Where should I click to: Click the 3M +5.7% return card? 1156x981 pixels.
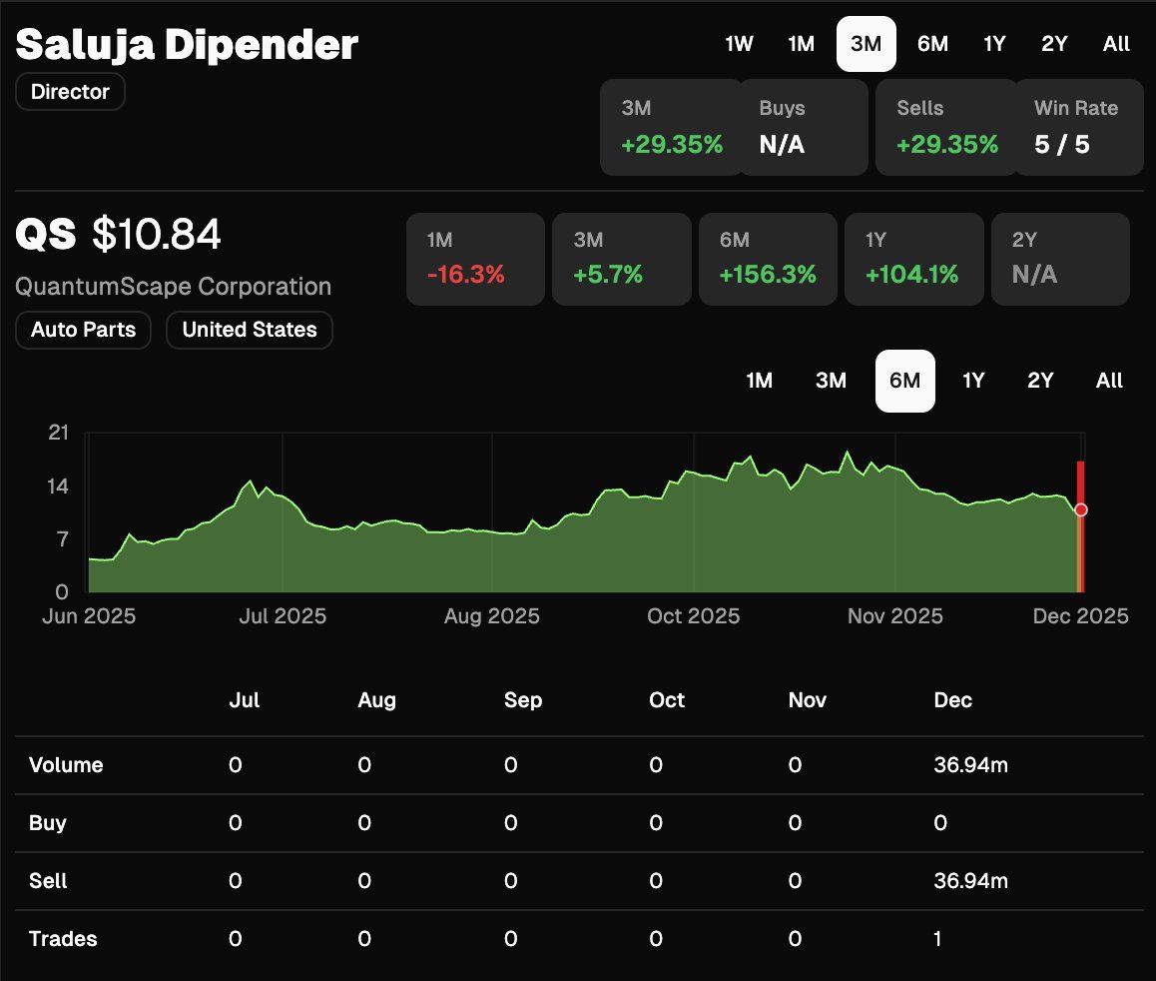point(622,259)
